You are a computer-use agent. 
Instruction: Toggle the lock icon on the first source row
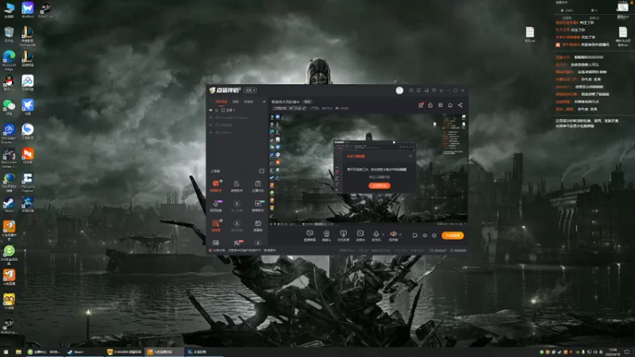tap(217, 110)
